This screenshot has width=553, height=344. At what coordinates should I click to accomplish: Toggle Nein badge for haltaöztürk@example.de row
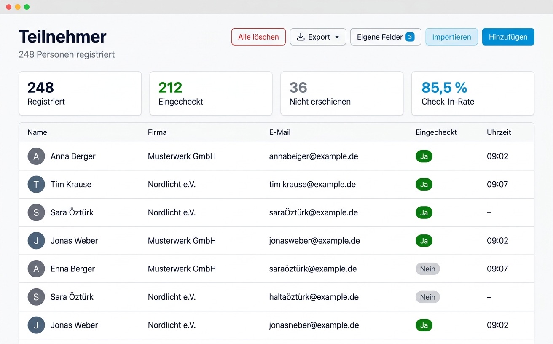(x=427, y=297)
